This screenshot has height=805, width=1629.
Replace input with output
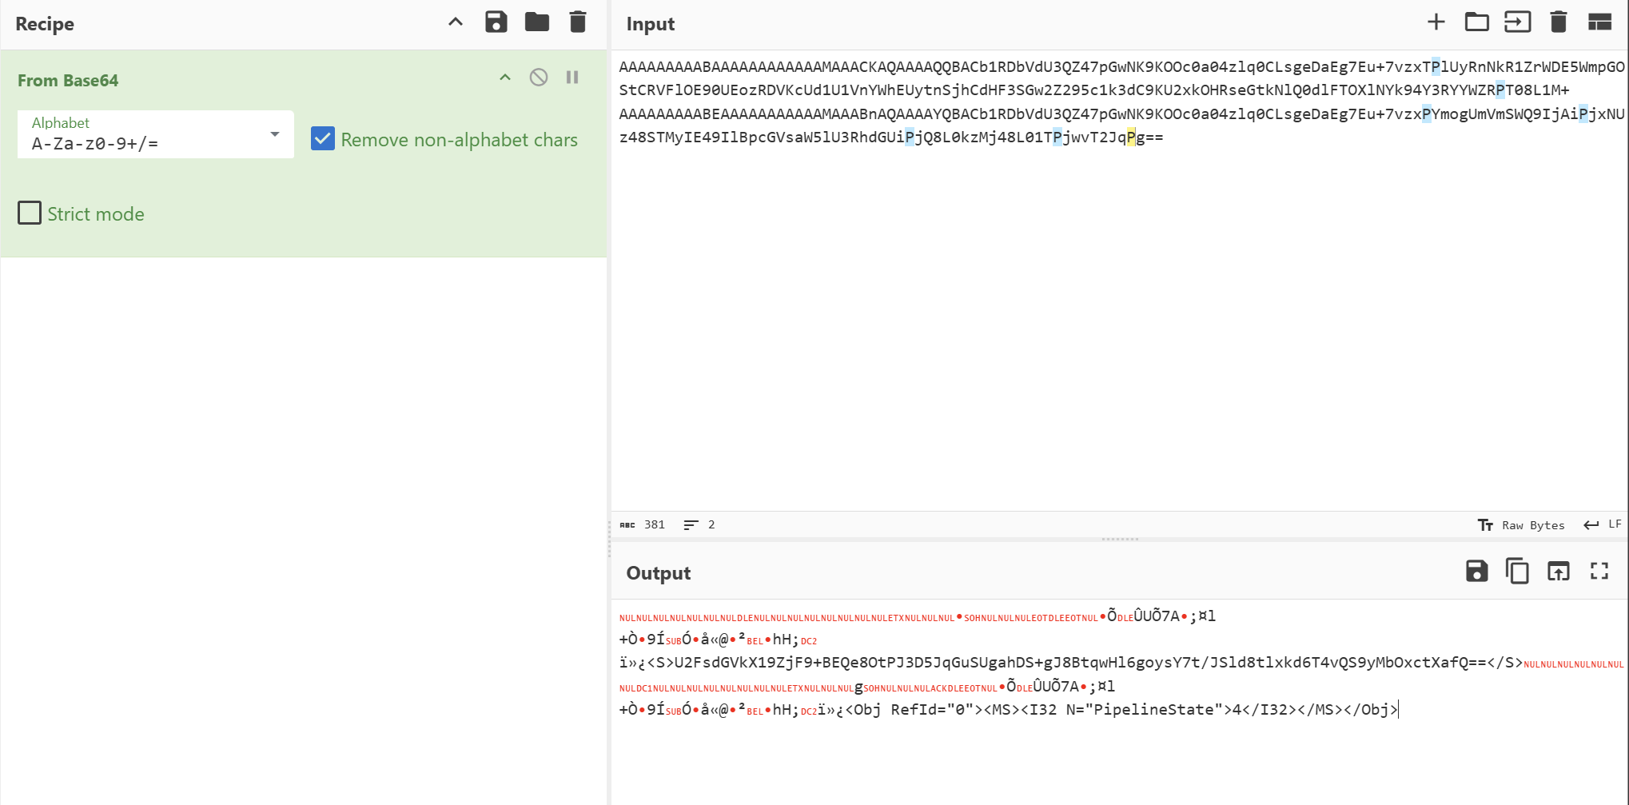pyautogui.click(x=1558, y=571)
